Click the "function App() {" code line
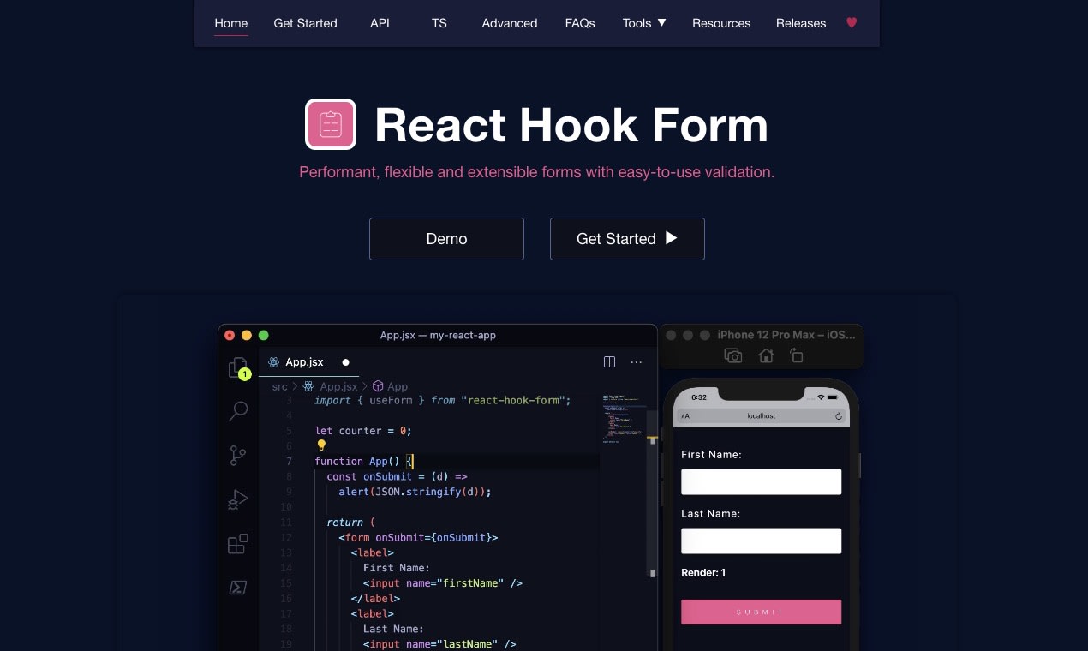Image resolution: width=1088 pixels, height=651 pixels. pyautogui.click(x=364, y=461)
